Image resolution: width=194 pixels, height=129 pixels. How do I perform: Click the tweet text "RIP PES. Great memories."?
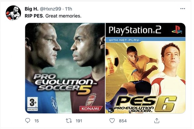tap(53, 16)
